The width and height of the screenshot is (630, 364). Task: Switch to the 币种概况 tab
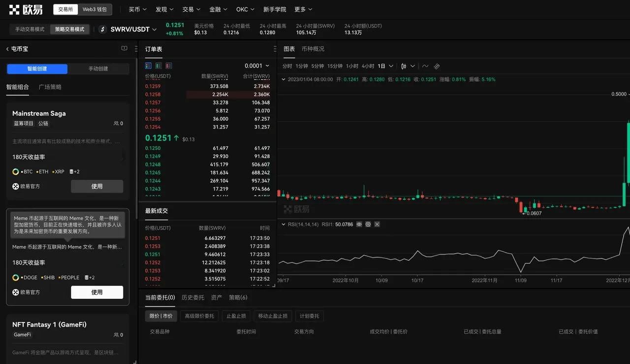point(313,48)
